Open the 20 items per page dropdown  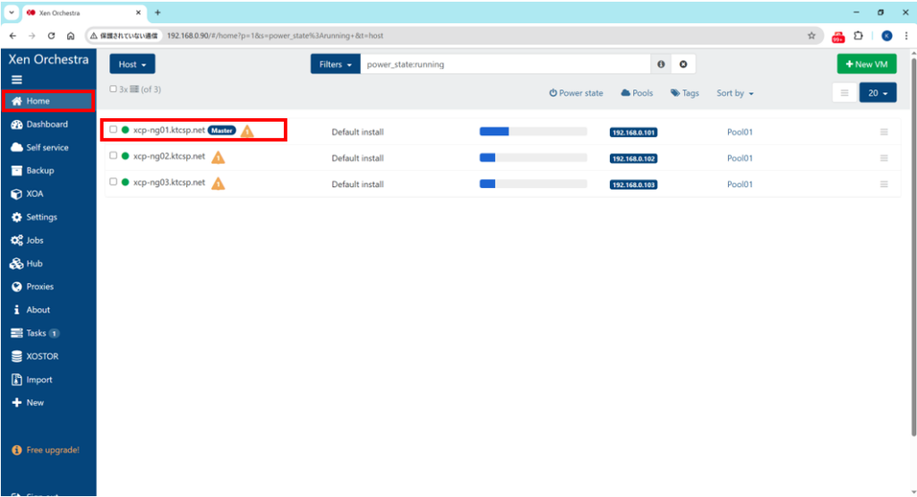878,93
